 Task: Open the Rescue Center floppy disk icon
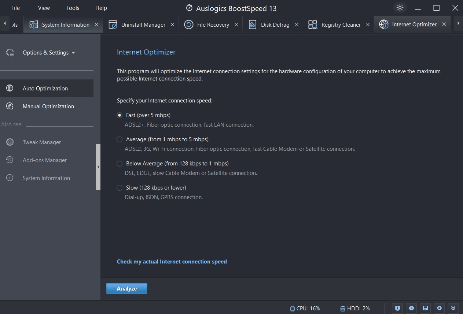click(x=425, y=308)
